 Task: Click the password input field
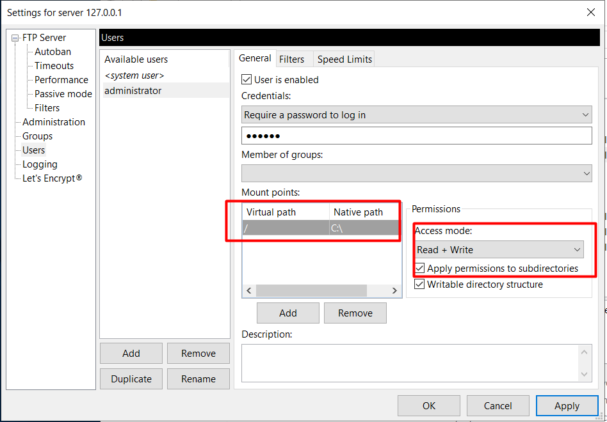(x=417, y=136)
